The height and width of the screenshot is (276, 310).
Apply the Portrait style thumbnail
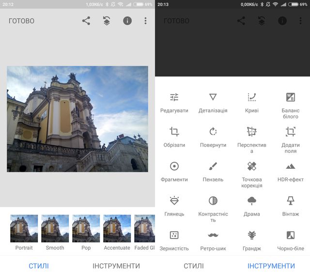coord(24,228)
